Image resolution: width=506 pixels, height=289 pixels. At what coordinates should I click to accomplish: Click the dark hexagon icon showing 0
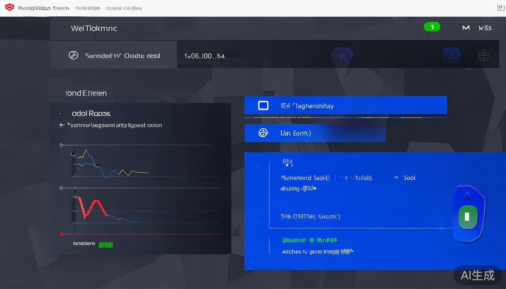click(341, 56)
